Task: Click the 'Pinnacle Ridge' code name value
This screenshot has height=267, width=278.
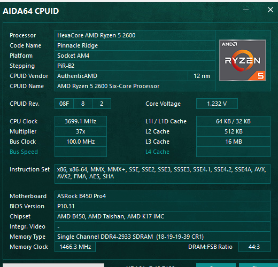Action: pos(135,45)
